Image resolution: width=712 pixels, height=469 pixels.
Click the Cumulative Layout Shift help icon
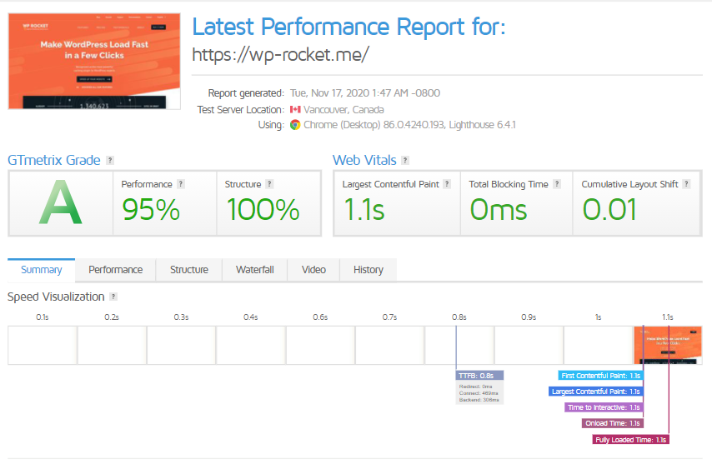(x=686, y=184)
